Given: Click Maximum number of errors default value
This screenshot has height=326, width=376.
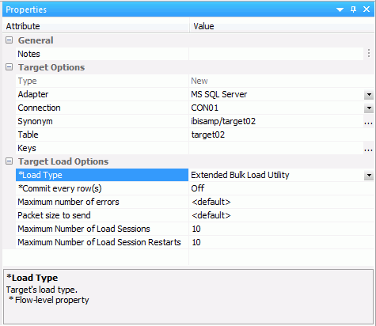Looking at the screenshot, I should 281,202.
